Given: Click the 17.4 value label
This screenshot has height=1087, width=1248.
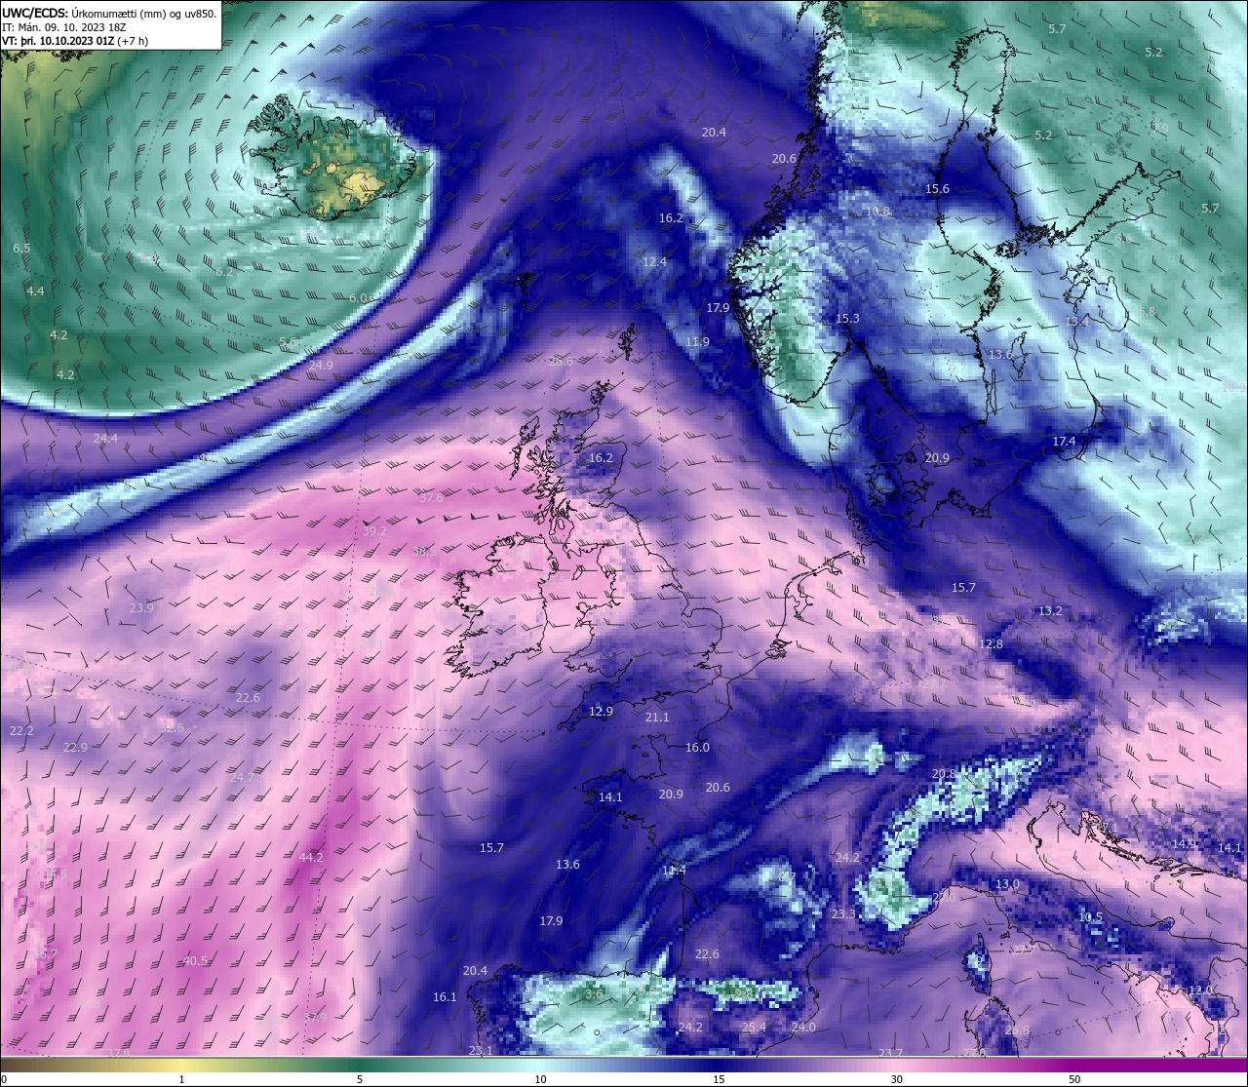Looking at the screenshot, I should pos(1064,442).
